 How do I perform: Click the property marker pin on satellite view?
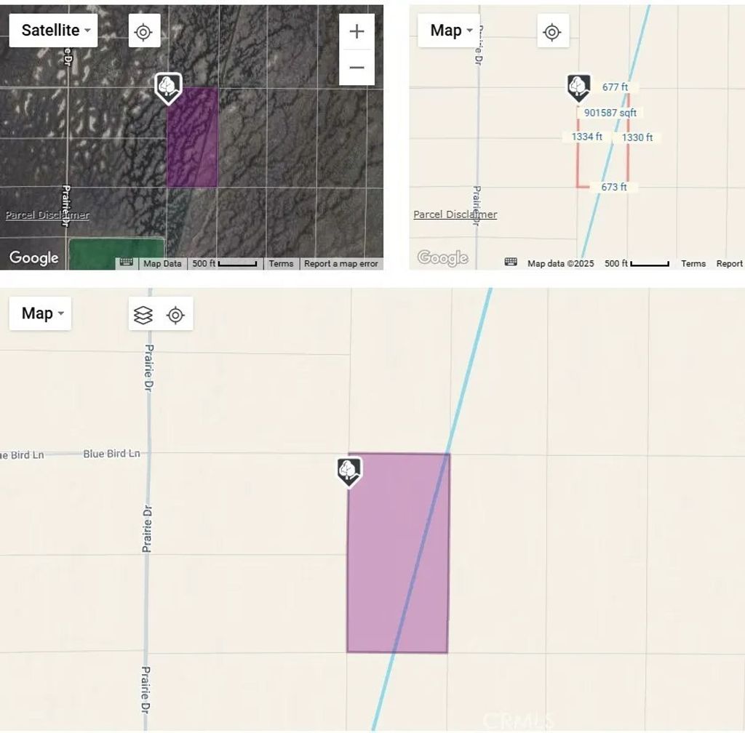[168, 89]
